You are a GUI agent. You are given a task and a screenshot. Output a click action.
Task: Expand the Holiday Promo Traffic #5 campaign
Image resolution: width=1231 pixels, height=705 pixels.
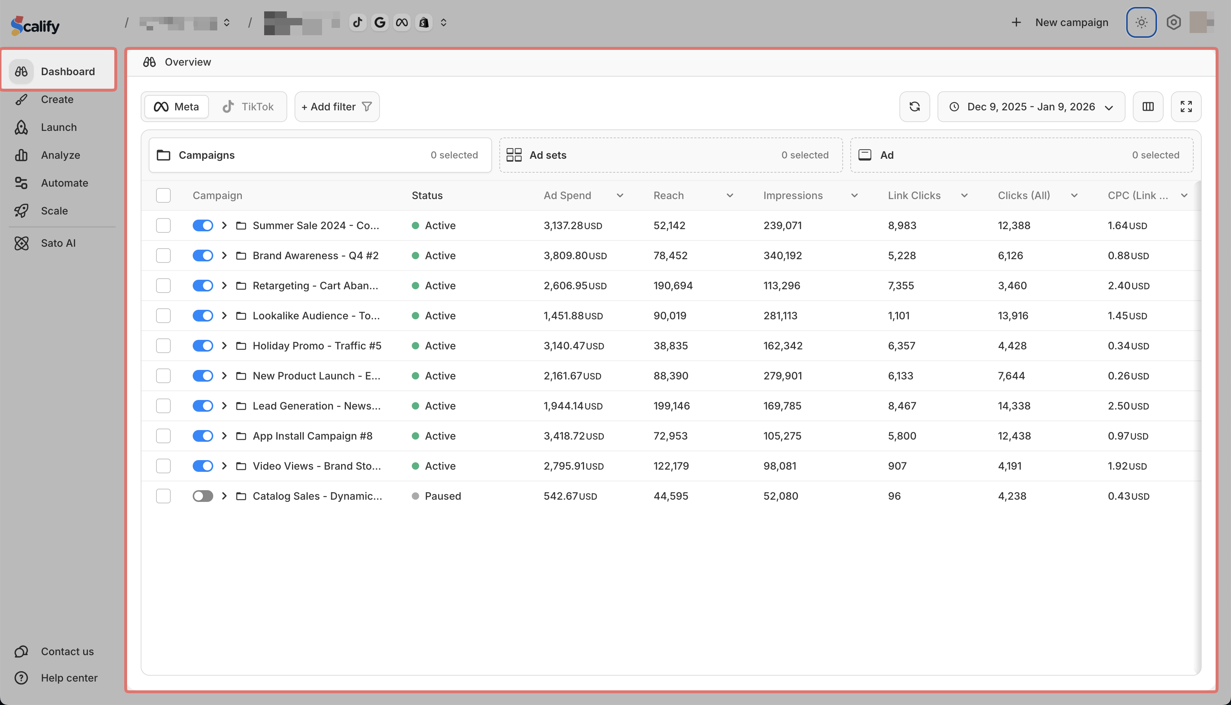pyautogui.click(x=224, y=346)
